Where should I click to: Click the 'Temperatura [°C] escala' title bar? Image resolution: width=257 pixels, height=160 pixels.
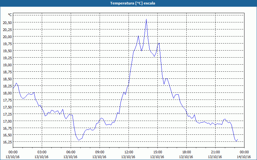(128, 3)
